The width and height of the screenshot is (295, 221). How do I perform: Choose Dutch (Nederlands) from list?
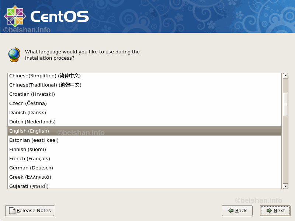pos(32,122)
